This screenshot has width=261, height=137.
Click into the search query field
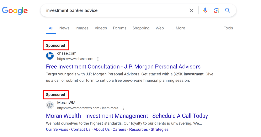[x=115, y=10]
